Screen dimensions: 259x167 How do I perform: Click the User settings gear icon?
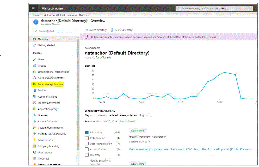(34, 152)
